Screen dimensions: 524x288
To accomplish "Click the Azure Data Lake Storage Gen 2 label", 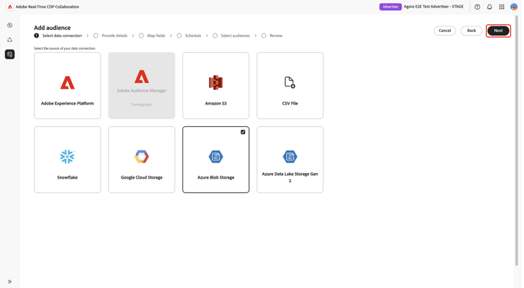I will 290,177.
